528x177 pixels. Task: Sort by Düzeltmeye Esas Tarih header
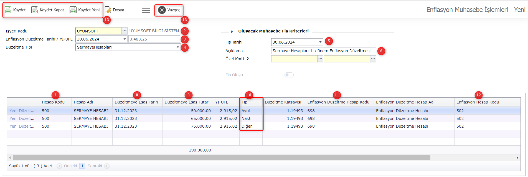tap(137, 102)
